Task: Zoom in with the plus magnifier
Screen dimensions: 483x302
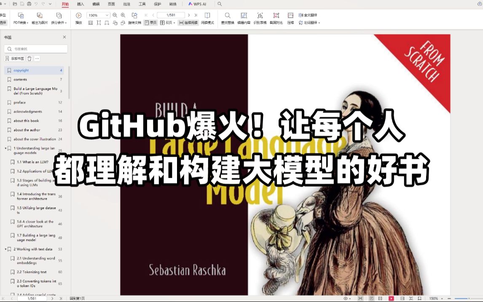Action: point(123,15)
